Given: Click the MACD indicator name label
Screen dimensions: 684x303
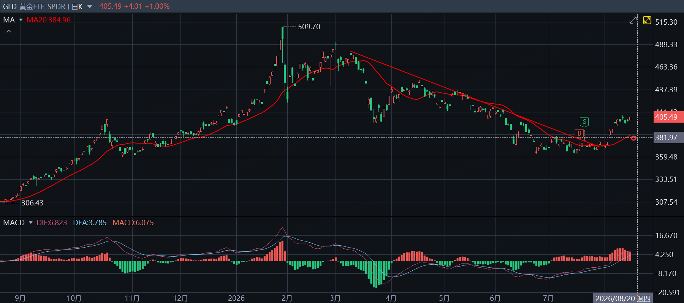Looking at the screenshot, I should click(14, 223).
